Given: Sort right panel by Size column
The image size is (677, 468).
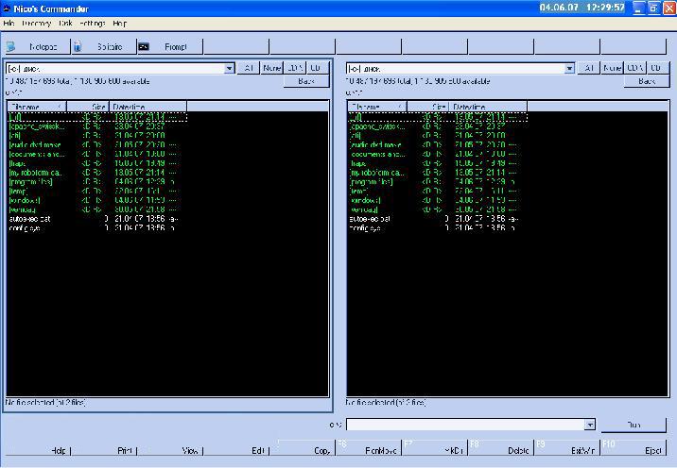Looking at the screenshot, I should tap(428, 107).
